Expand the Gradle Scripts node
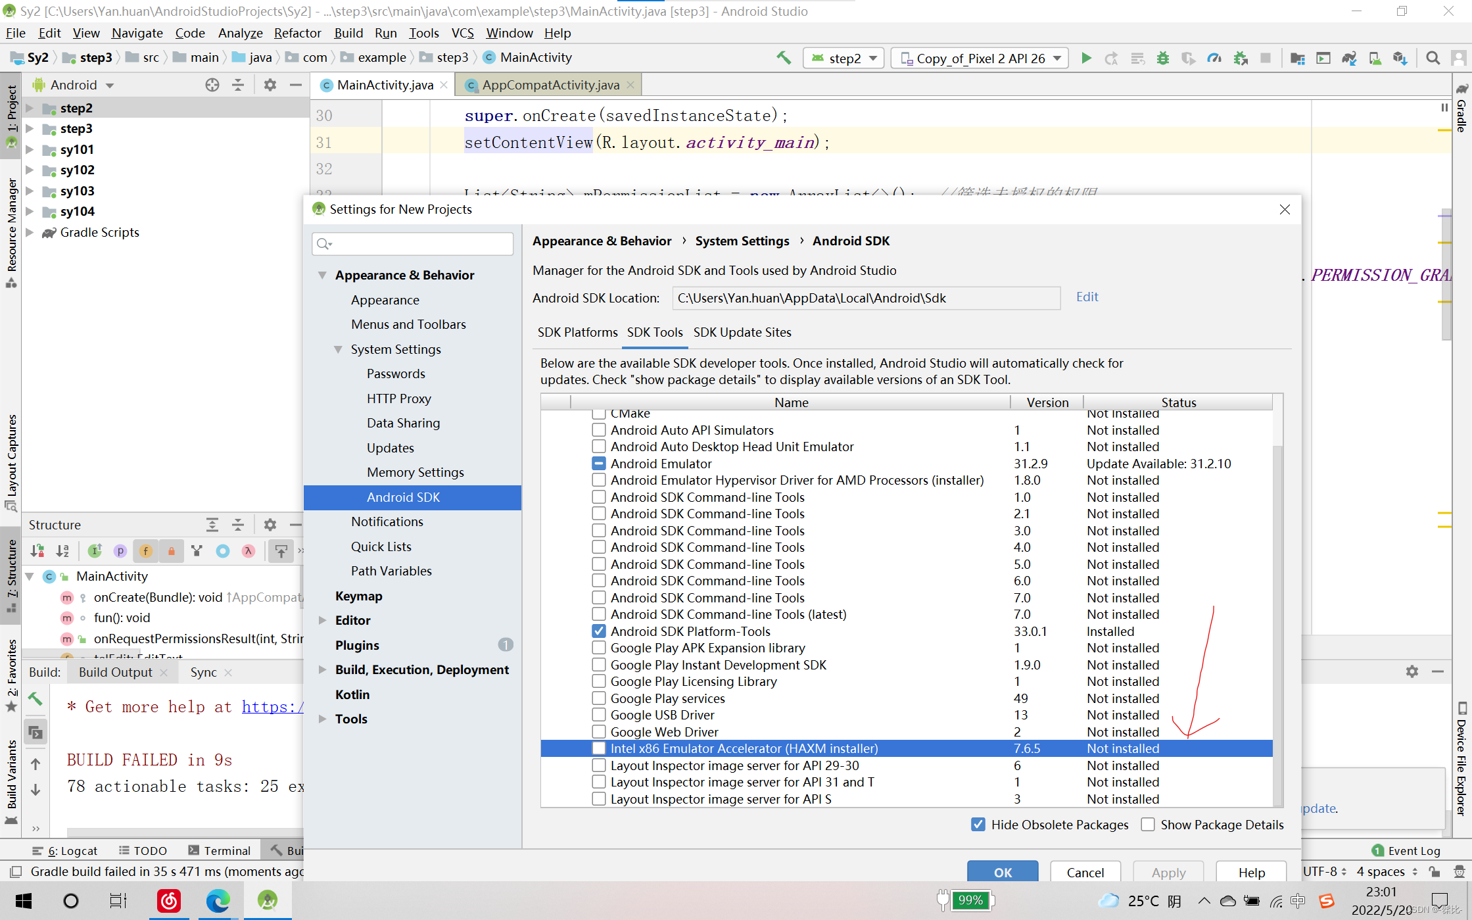 pos(30,232)
